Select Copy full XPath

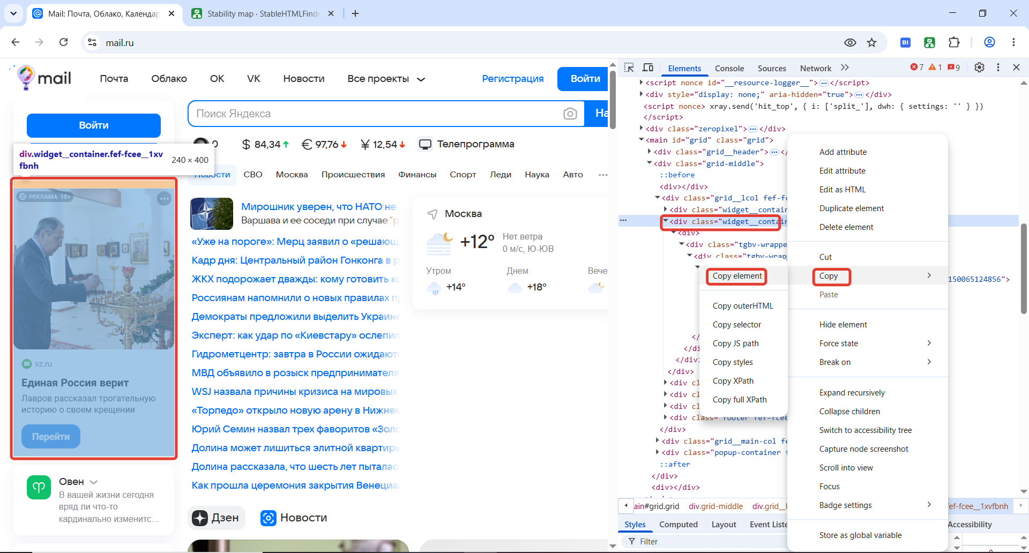(x=740, y=400)
